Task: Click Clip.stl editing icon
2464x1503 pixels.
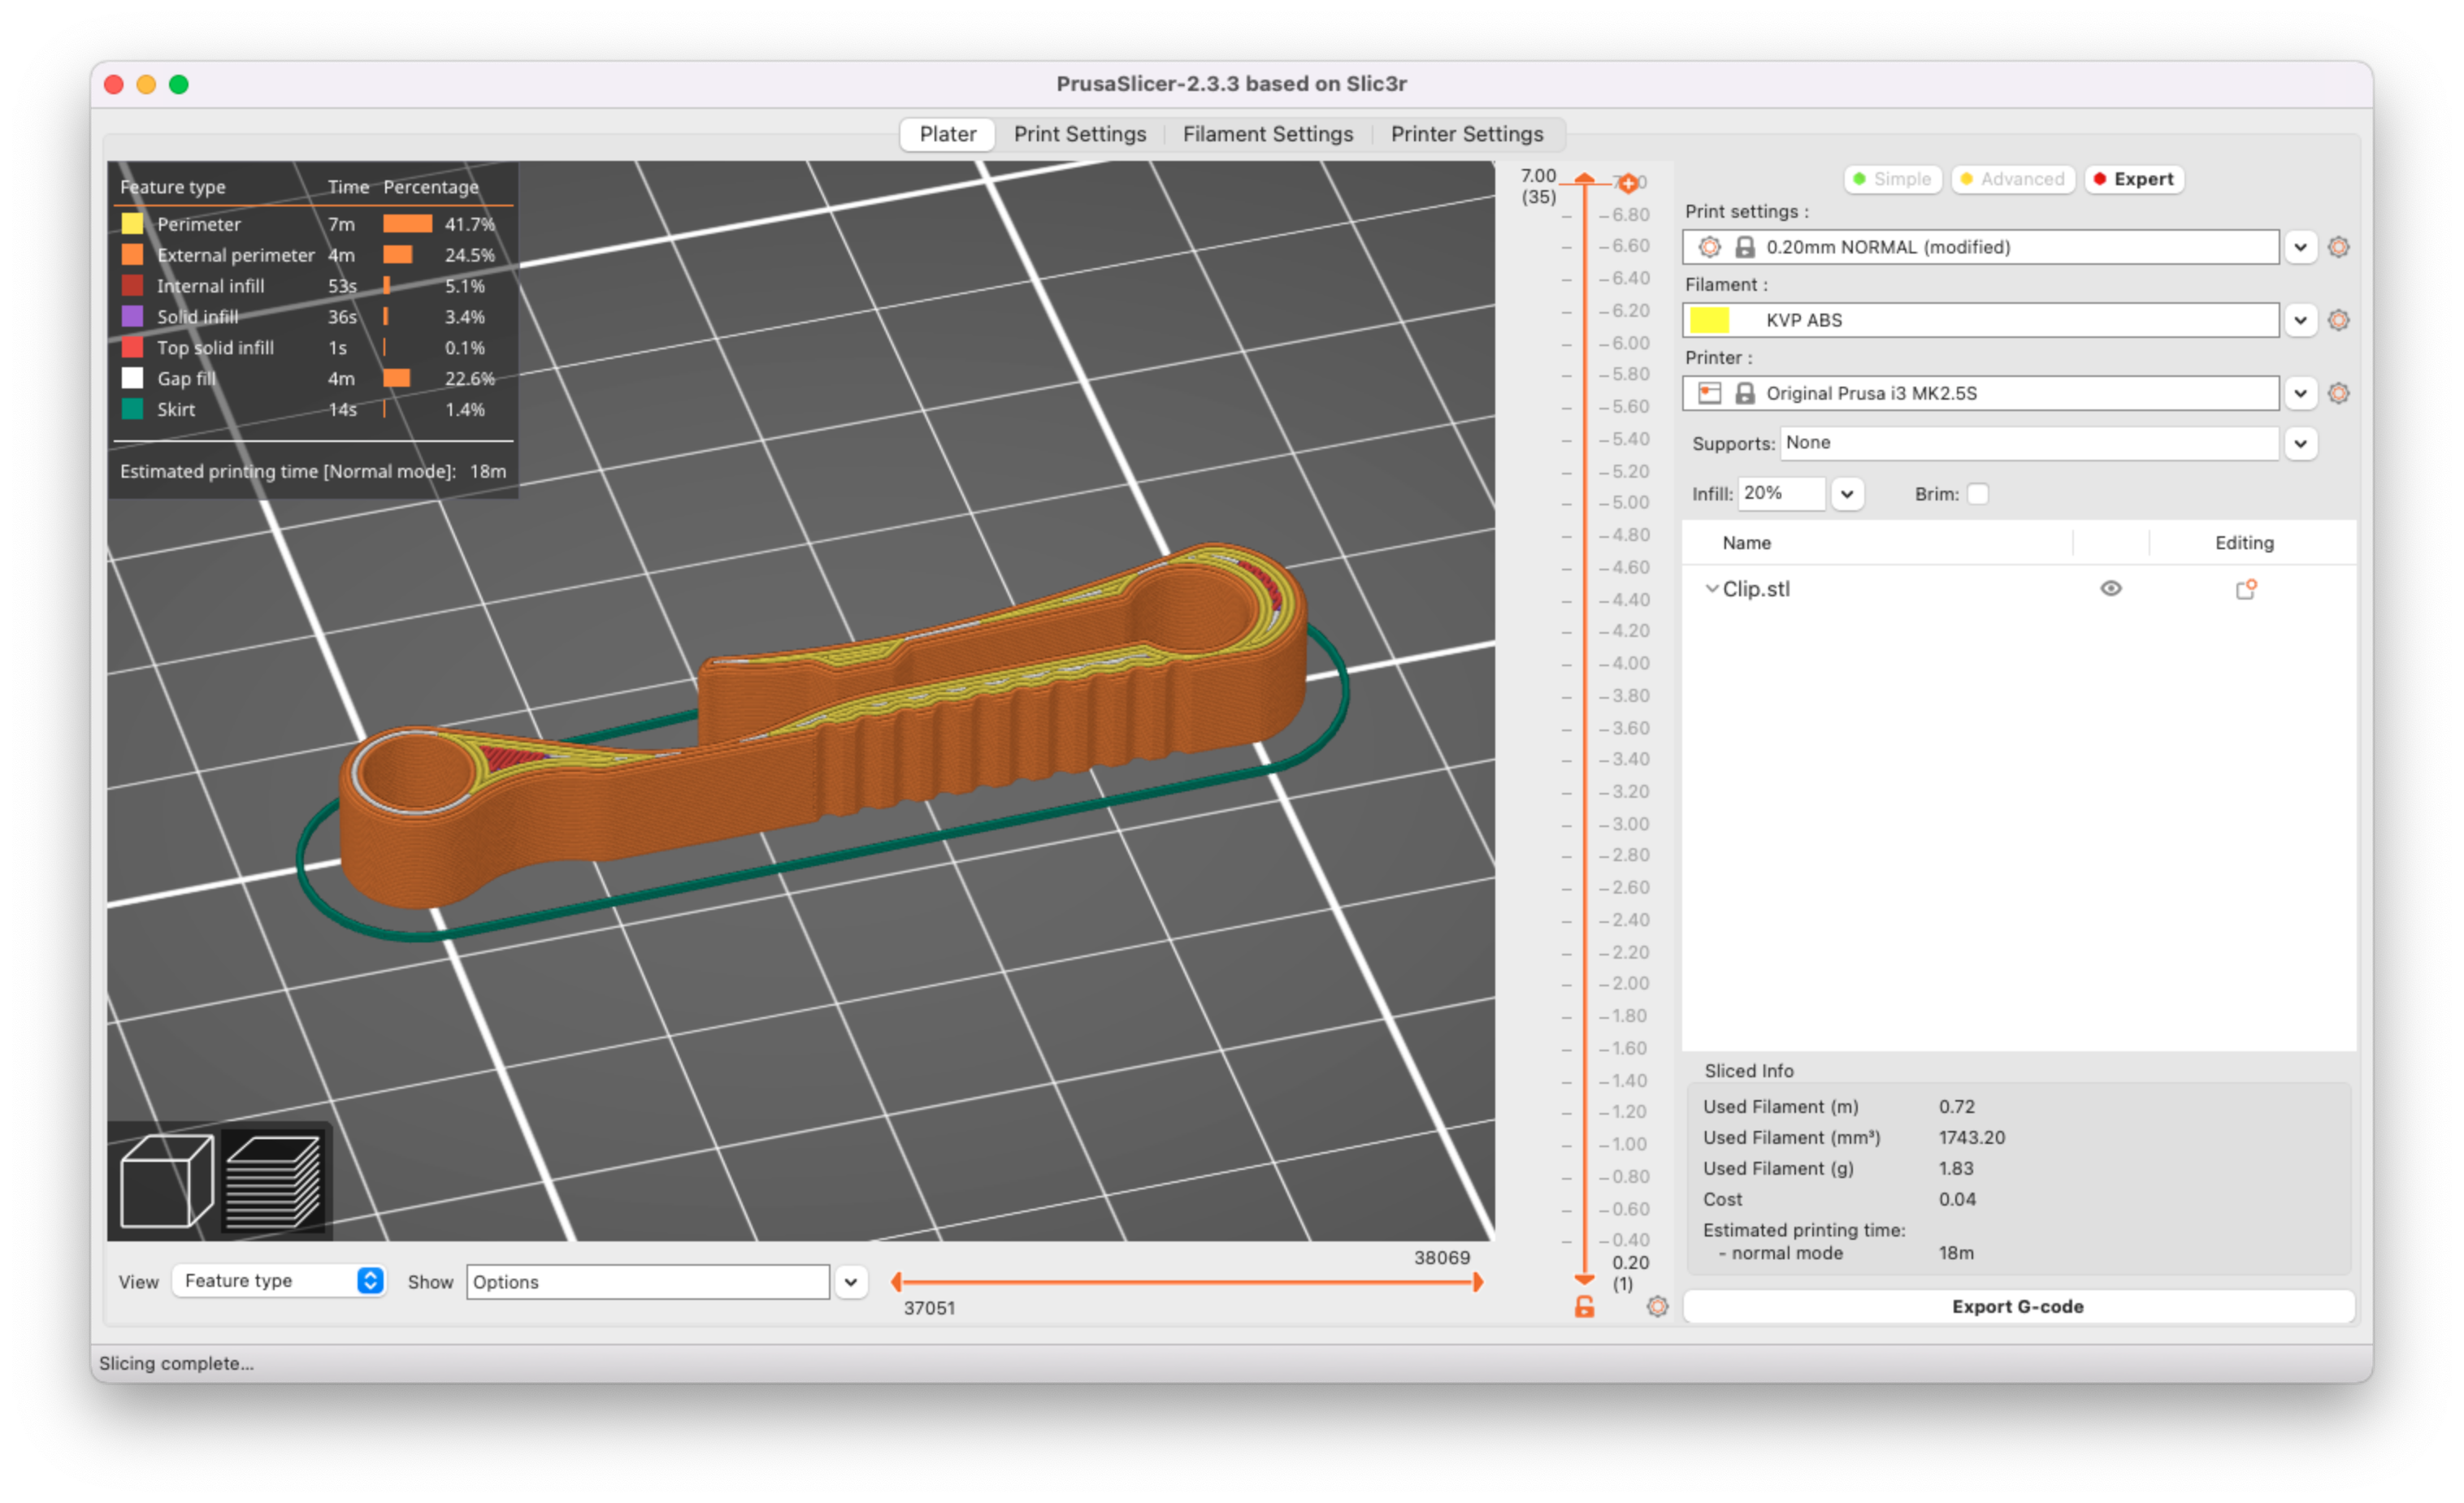Action: point(2246,589)
